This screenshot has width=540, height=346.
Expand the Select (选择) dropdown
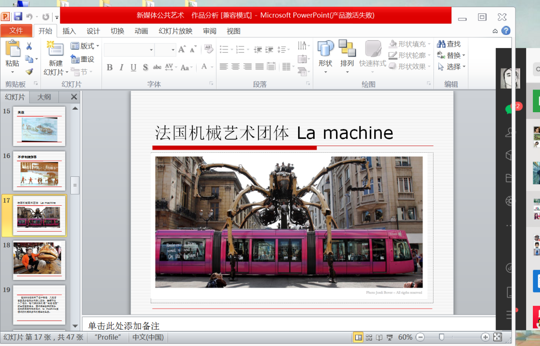click(x=451, y=67)
